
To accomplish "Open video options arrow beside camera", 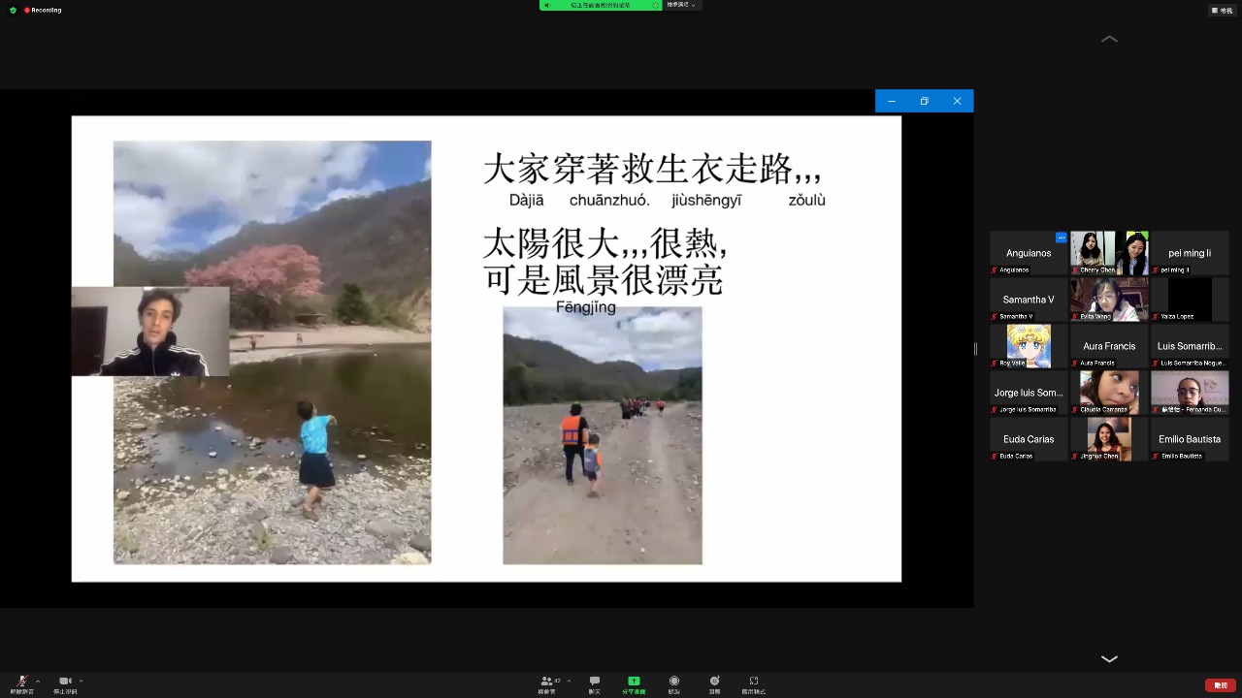I will (81, 681).
